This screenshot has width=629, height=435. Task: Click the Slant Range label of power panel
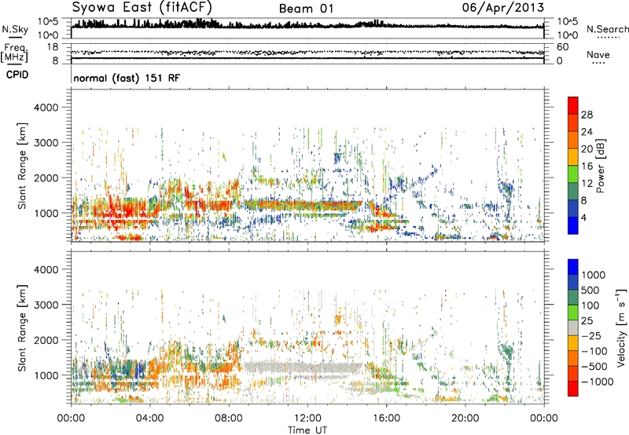click(x=22, y=166)
